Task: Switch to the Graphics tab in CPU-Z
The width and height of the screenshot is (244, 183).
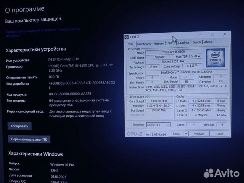Action: [x=184, y=42]
